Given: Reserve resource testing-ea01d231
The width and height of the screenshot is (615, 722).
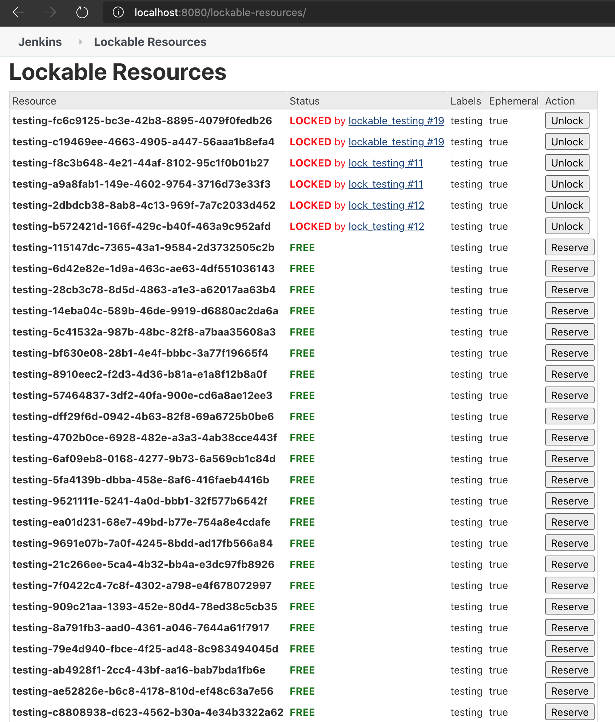Looking at the screenshot, I should [x=570, y=522].
